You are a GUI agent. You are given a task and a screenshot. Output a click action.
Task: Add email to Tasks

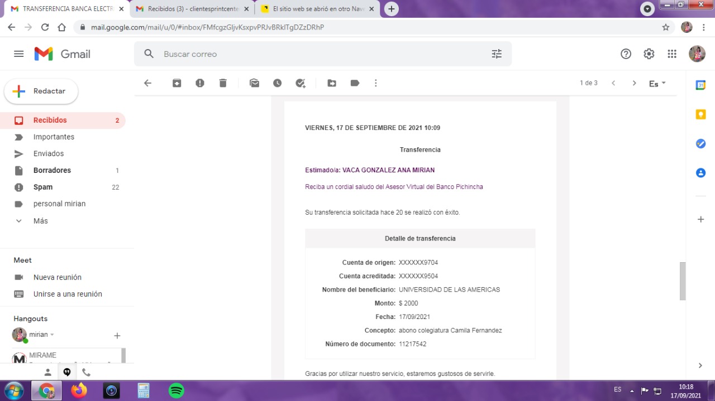pyautogui.click(x=301, y=83)
